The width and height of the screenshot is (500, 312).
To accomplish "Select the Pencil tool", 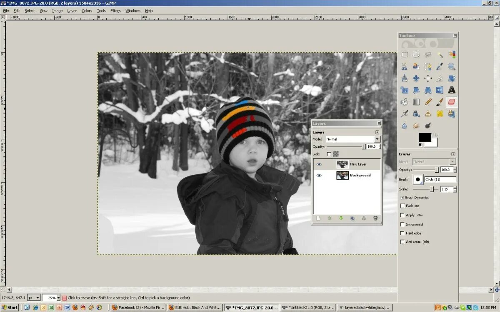I will pos(428,102).
